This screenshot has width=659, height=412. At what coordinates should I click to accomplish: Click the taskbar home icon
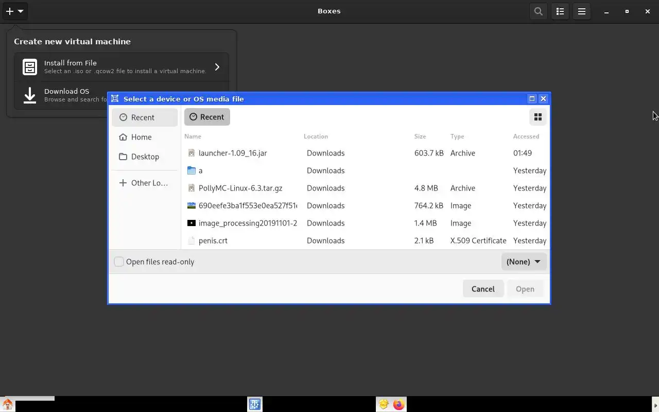coord(7,405)
